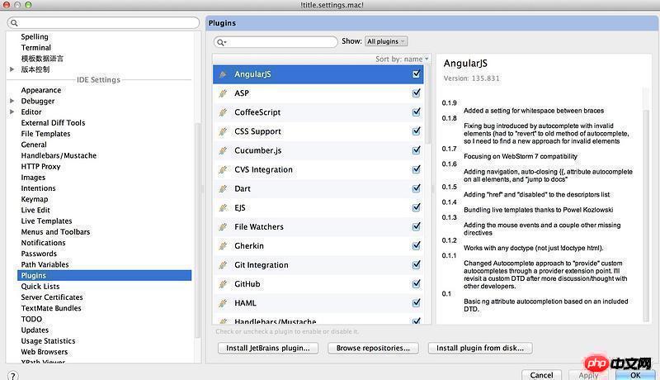
Task: Toggle the Dart plugin checkbox
Action: (x=417, y=188)
